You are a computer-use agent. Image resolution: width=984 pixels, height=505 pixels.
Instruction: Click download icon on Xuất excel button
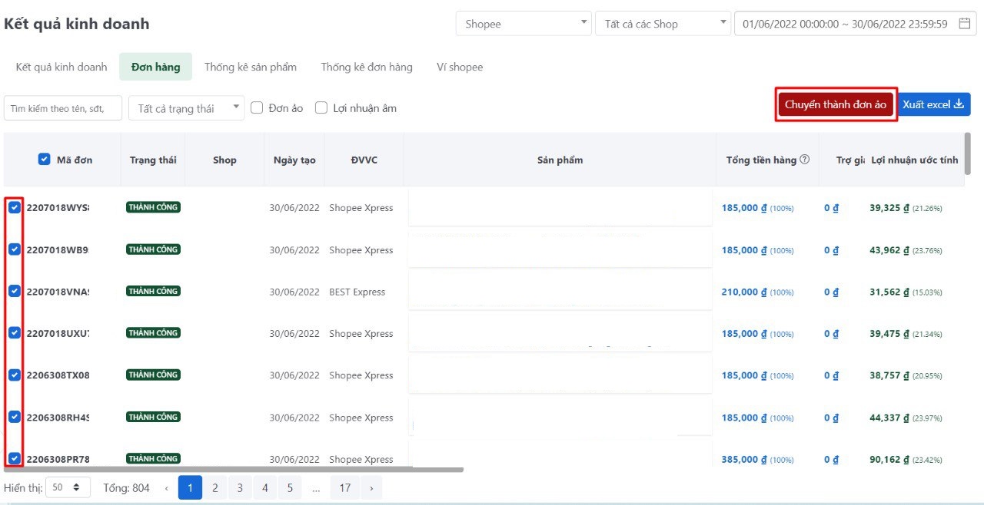click(x=959, y=104)
